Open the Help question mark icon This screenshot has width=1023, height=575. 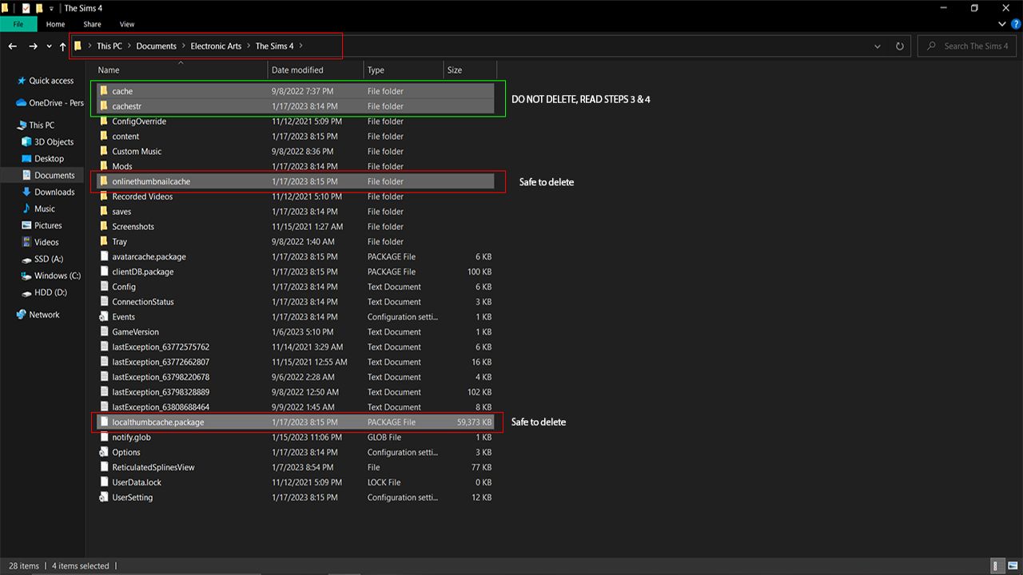click(1013, 25)
